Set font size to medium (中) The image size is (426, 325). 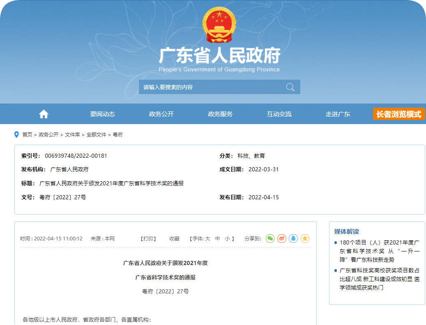(x=217, y=239)
